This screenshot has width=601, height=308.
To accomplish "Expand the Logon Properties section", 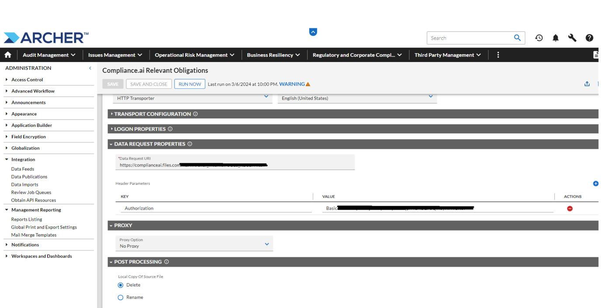I will pos(112,129).
